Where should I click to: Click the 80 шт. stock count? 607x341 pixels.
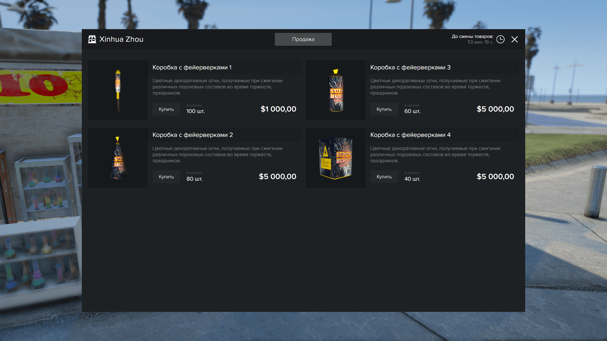point(195,179)
